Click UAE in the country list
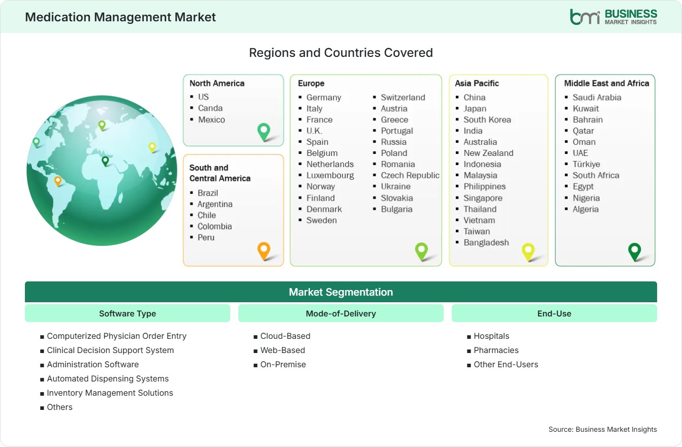This screenshot has height=447, width=682. [580, 153]
